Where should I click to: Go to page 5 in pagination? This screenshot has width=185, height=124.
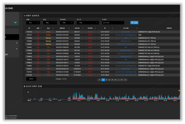pyautogui.click(x=115, y=80)
